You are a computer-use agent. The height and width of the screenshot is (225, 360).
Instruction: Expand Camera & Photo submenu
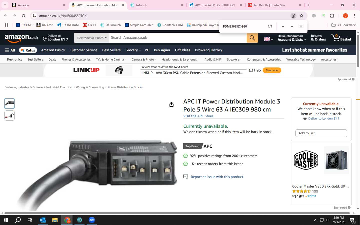tap(144, 59)
